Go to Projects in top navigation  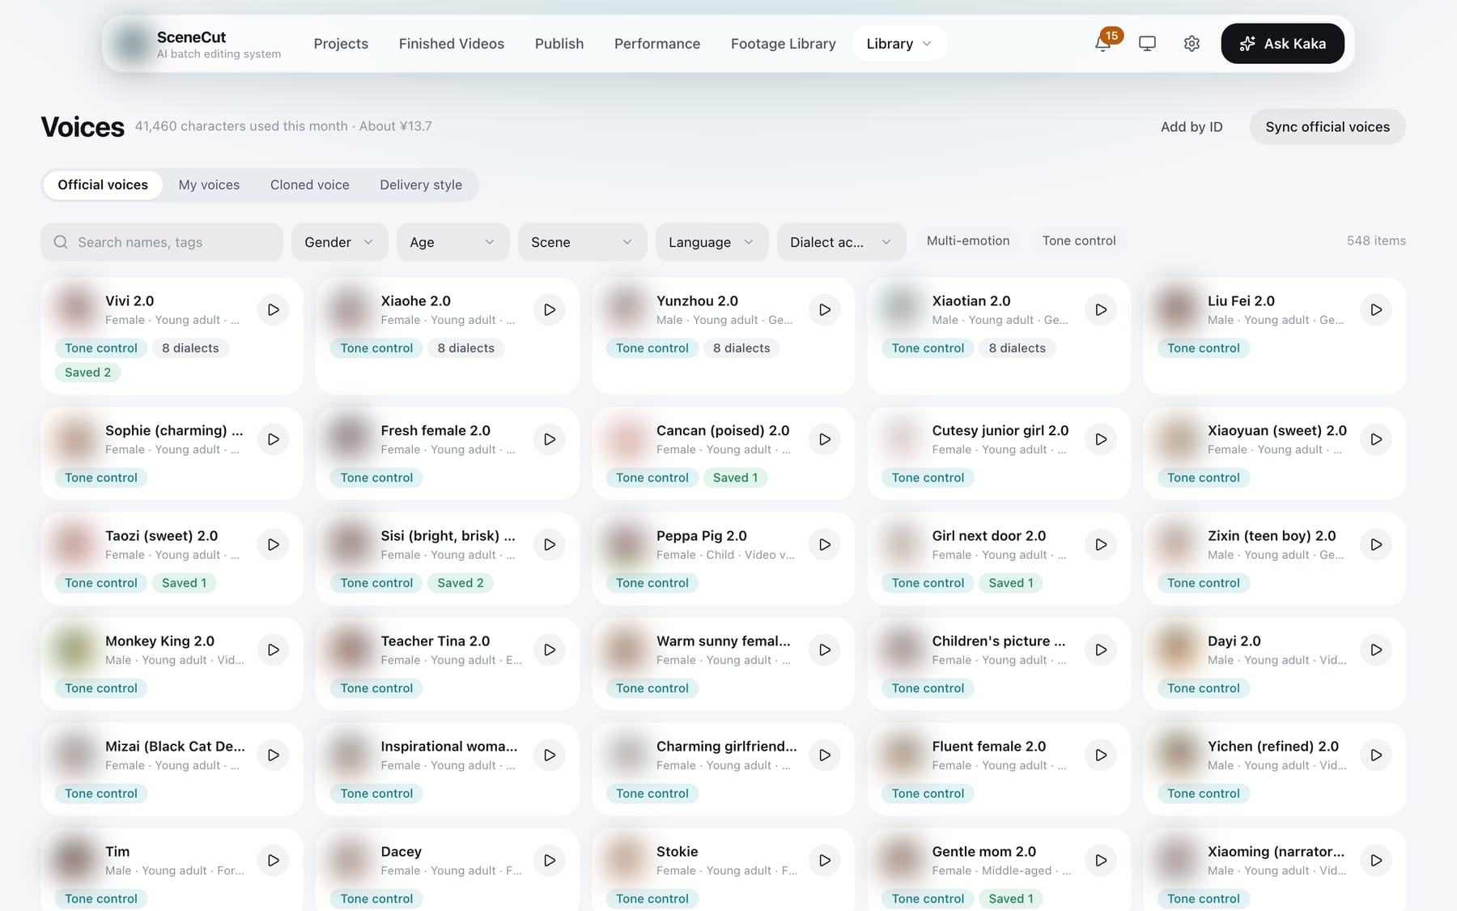[x=341, y=44]
